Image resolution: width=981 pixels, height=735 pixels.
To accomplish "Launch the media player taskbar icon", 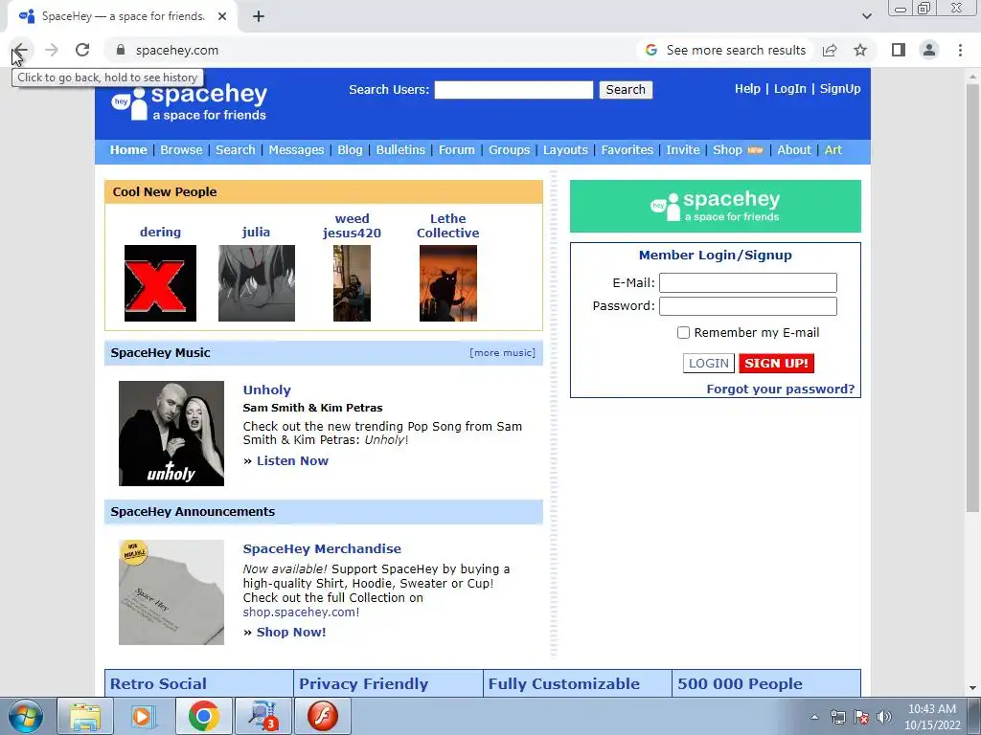I will (143, 716).
